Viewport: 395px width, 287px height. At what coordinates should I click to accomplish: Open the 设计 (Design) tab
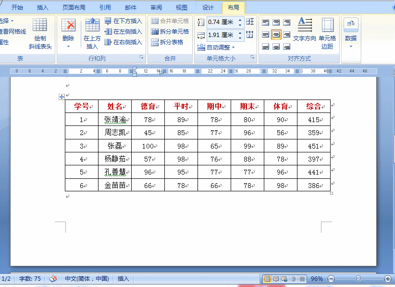click(208, 8)
